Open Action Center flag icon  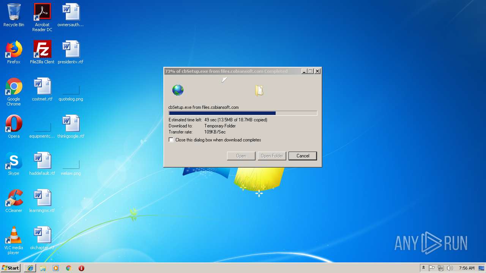[x=432, y=268]
